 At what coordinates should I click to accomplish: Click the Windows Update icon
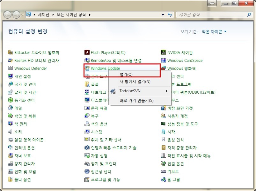coord(87,68)
